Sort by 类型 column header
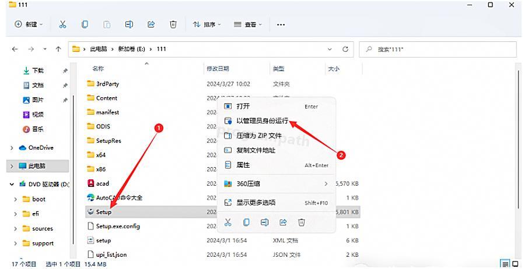The image size is (528, 269). click(278, 69)
